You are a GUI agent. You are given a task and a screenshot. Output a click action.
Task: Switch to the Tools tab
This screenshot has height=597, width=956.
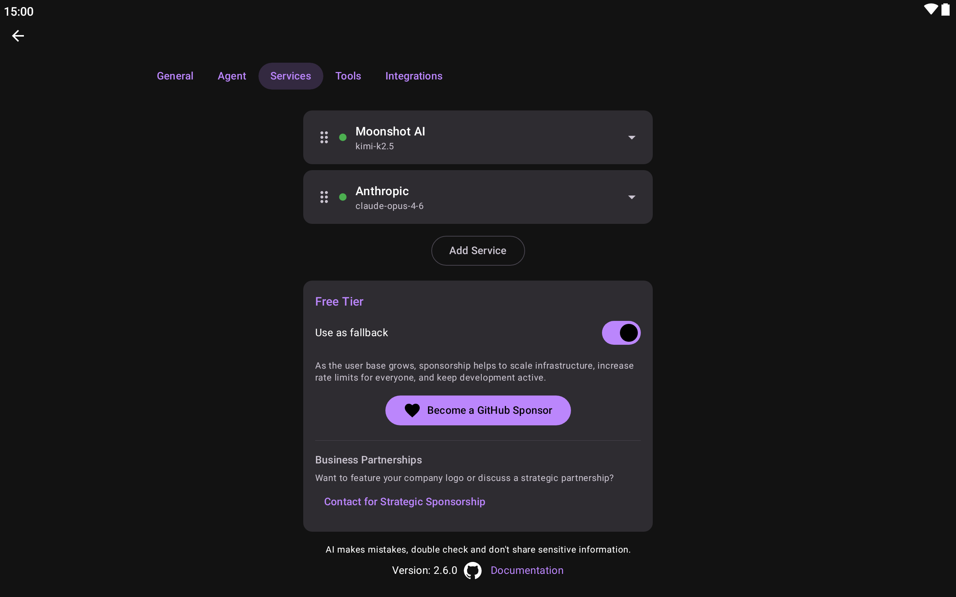pyautogui.click(x=348, y=76)
